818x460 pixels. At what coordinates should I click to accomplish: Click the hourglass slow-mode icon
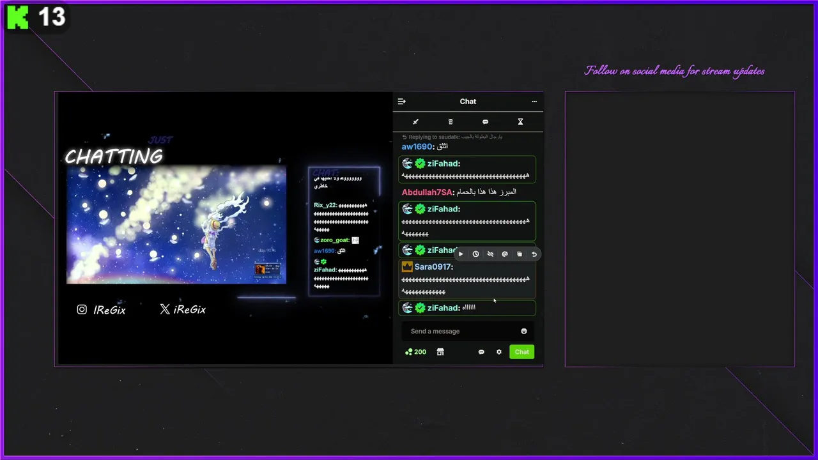520,121
